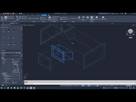Click the Layer property value

[x=16, y=61]
